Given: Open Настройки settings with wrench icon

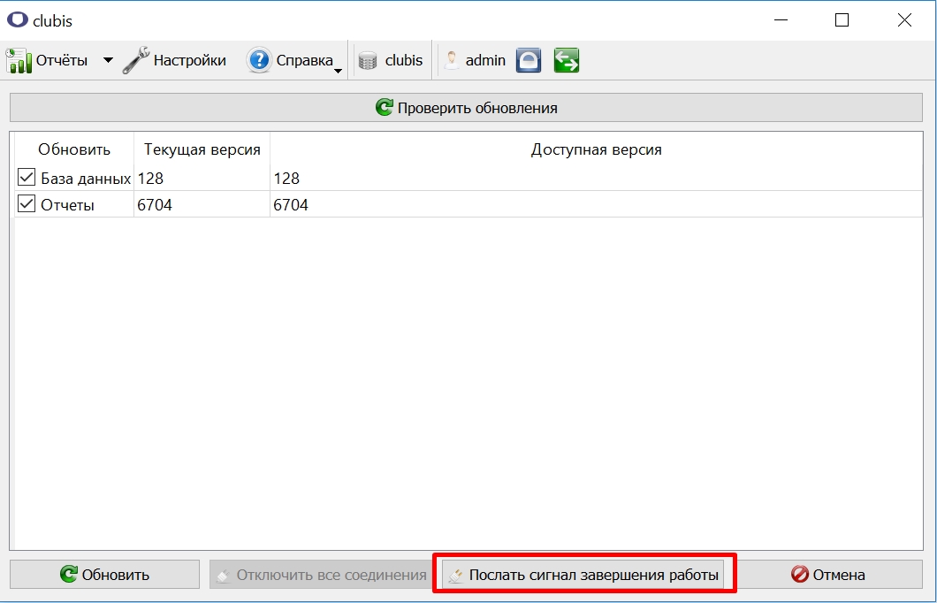Looking at the screenshot, I should 174,60.
